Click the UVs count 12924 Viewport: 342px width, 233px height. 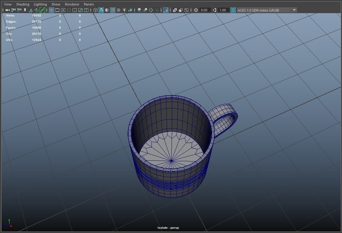pyautogui.click(x=36, y=40)
